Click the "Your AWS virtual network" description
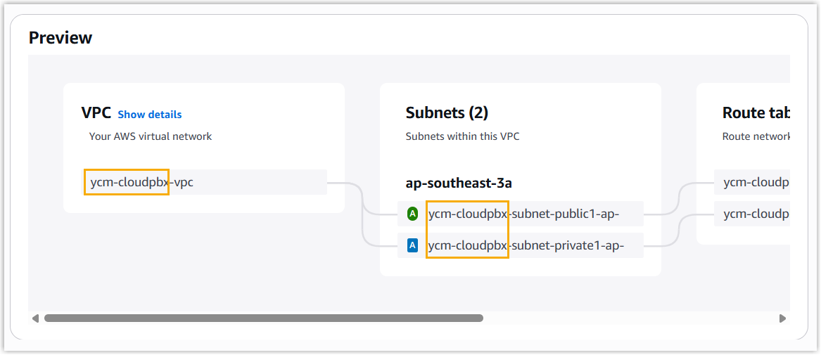The height and width of the screenshot is (355, 821). [x=151, y=136]
